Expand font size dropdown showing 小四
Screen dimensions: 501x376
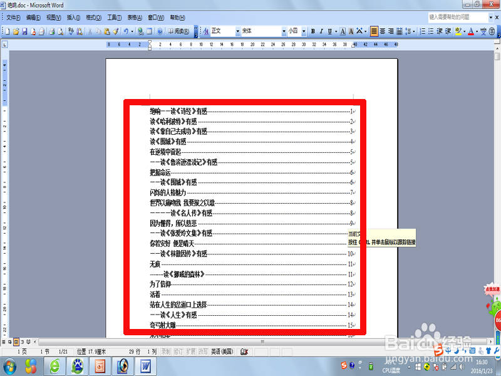coord(304,31)
